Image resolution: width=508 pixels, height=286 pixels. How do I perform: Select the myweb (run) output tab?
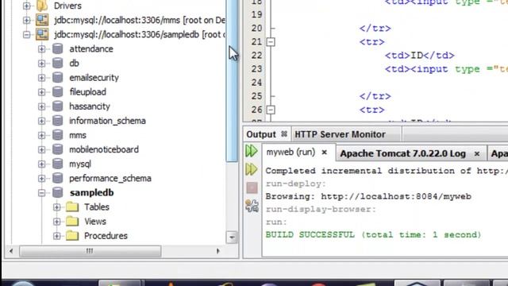coord(291,152)
